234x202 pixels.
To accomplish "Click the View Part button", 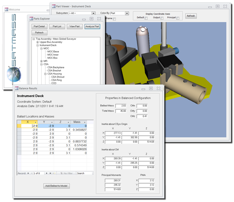I will 75,26.
